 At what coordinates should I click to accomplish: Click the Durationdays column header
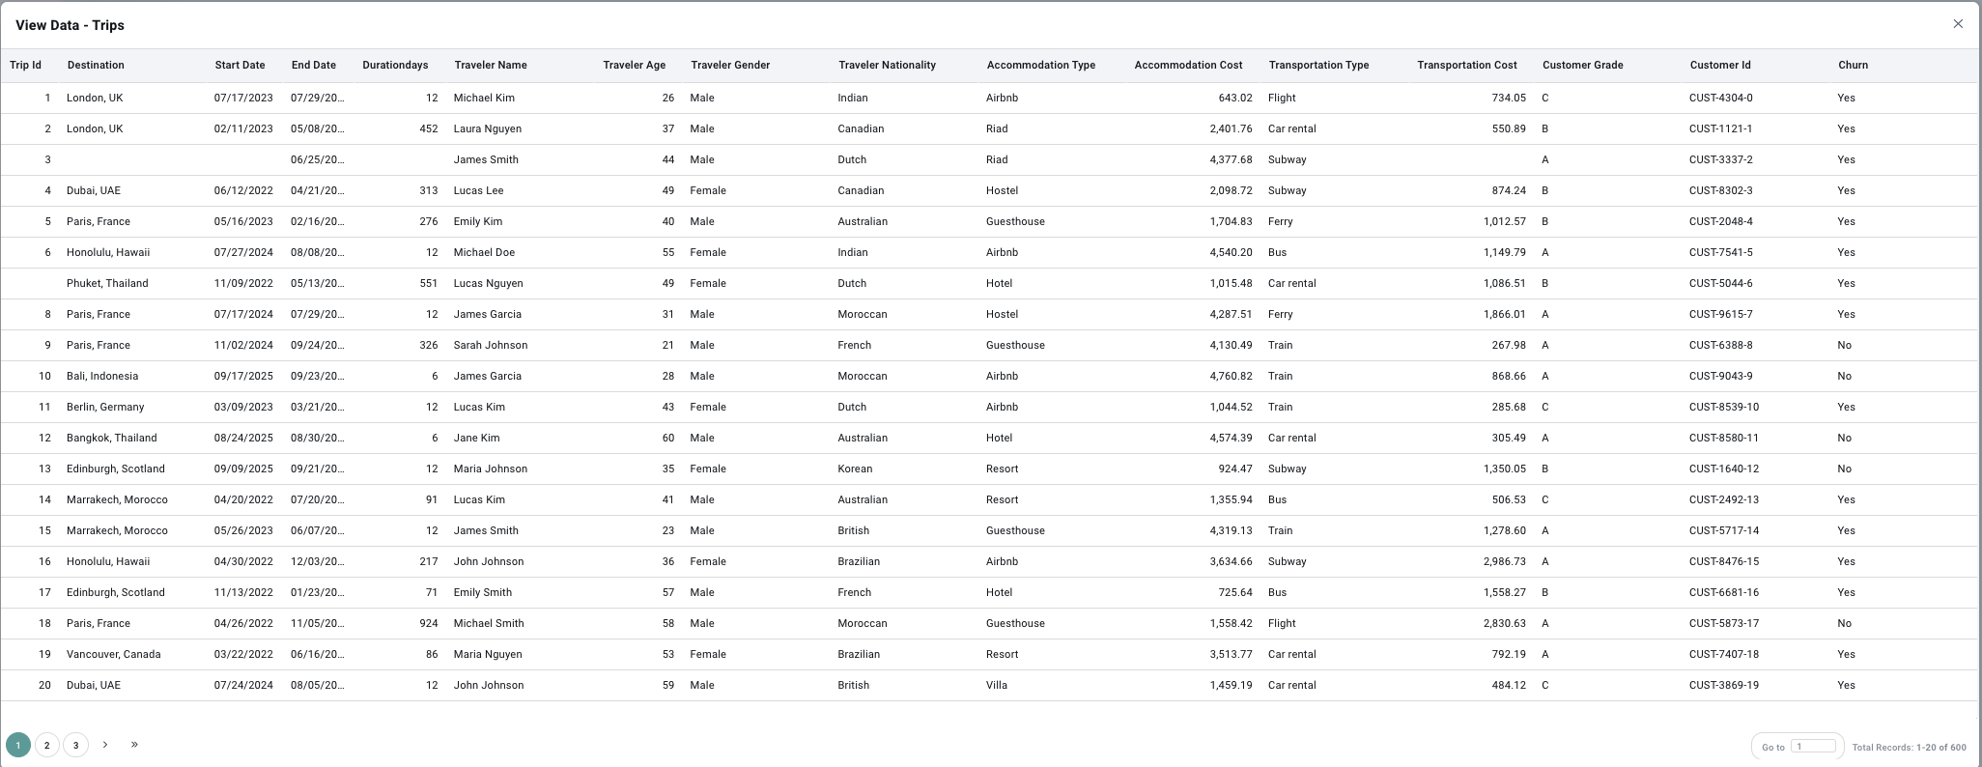click(395, 65)
